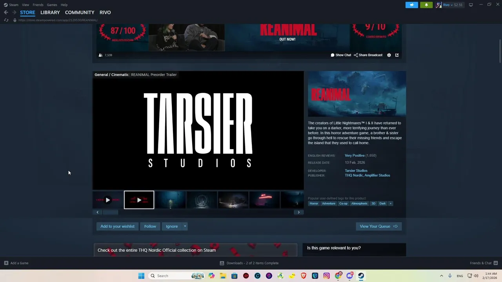Click the Ignore button
Screen dimensions: 502x282
pyautogui.click(x=172, y=226)
